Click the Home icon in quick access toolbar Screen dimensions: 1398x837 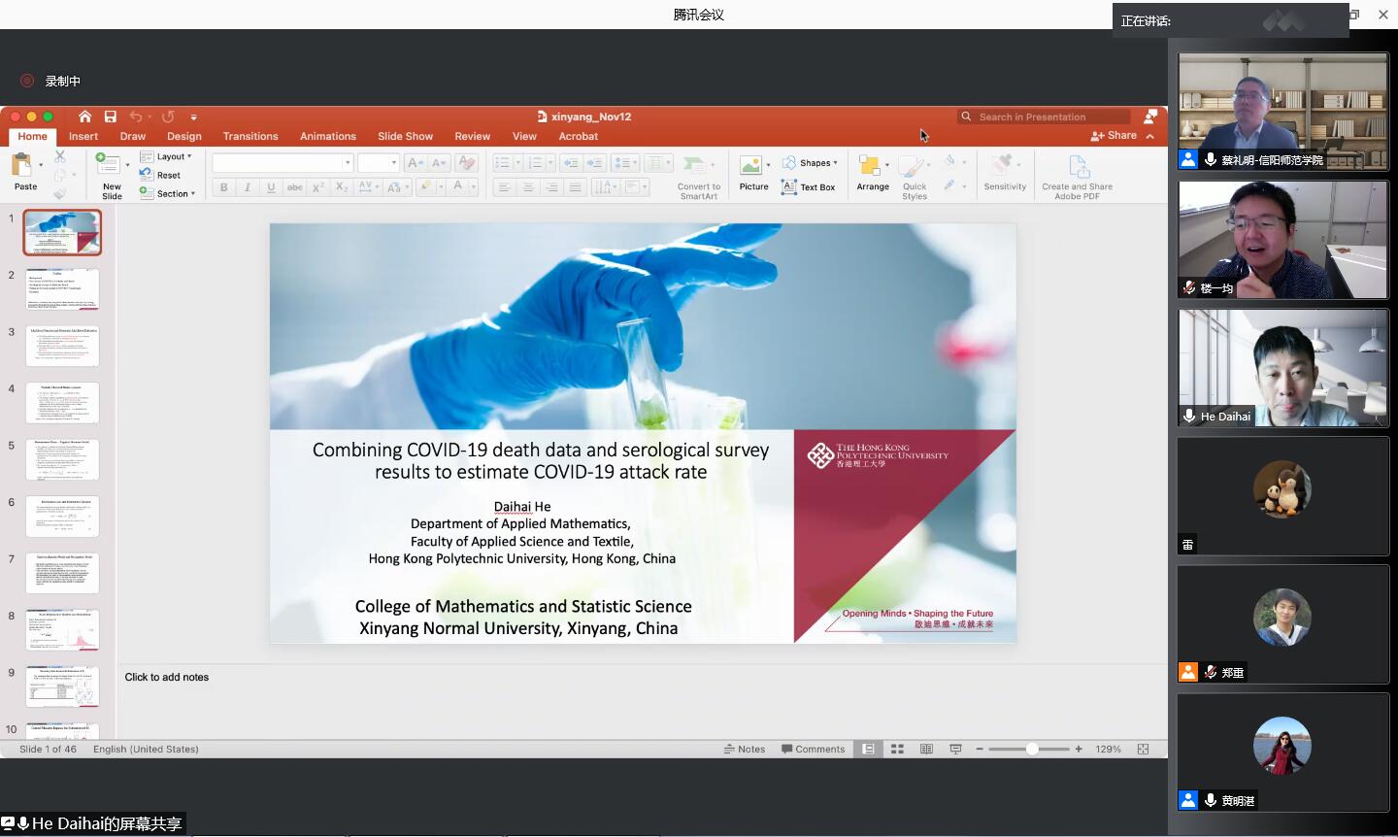[x=85, y=117]
